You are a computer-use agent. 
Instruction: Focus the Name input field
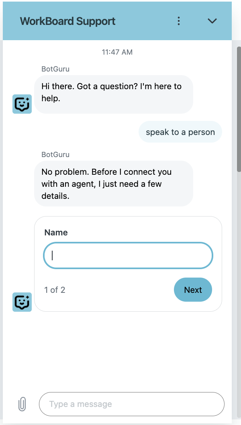point(128,255)
